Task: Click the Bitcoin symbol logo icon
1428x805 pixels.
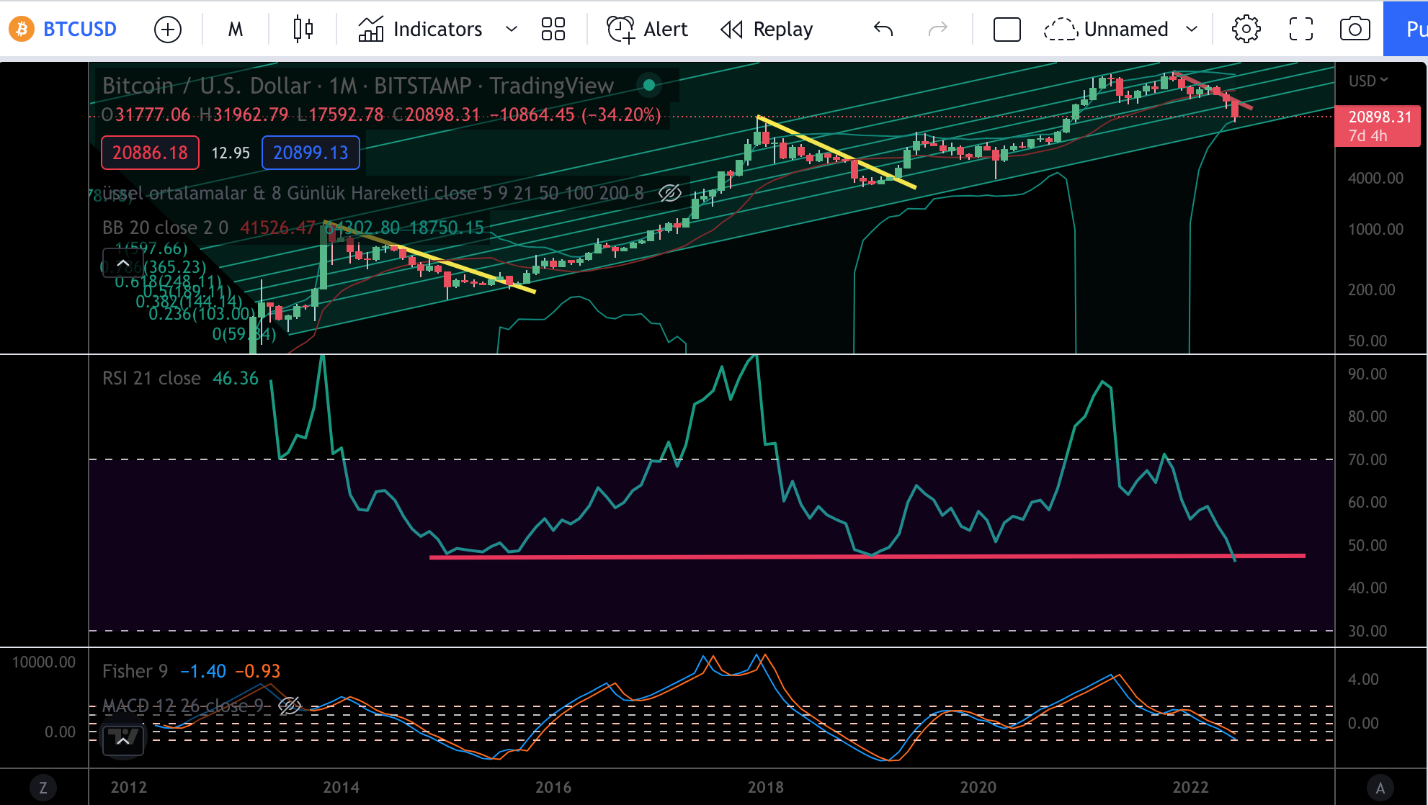Action: [21, 29]
